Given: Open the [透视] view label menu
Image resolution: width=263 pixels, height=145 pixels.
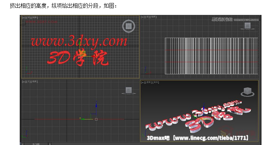Looking at the screenshot, I should pos(148,82).
